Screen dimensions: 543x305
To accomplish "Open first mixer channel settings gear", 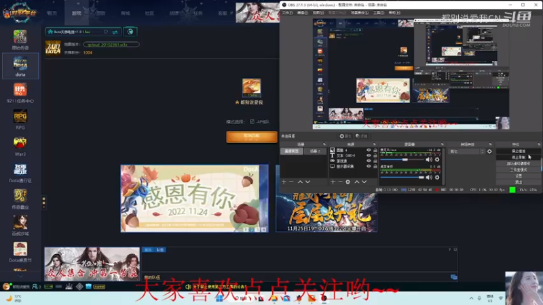I will (x=437, y=159).
